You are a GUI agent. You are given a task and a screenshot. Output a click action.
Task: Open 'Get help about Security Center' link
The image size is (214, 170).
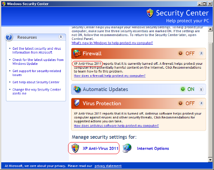point(36,82)
